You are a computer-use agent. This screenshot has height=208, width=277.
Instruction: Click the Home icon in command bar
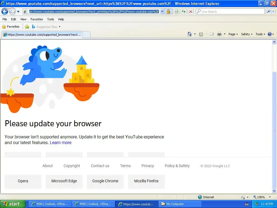(190, 34)
